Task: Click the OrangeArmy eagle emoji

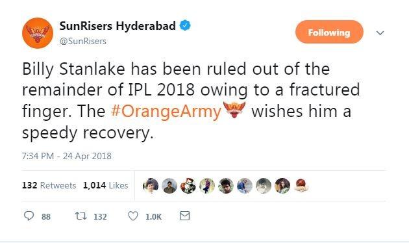Action: [234, 110]
